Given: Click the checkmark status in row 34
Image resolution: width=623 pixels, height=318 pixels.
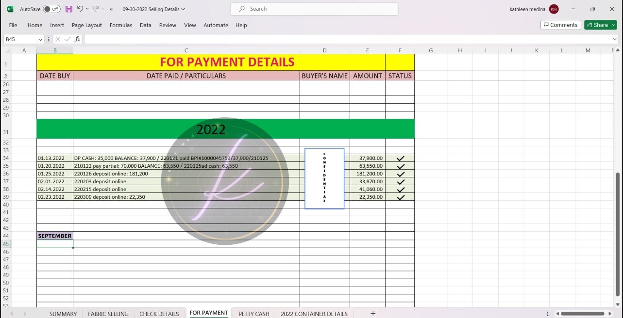Looking at the screenshot, I should [x=400, y=158].
